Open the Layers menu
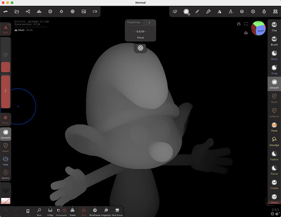 click(x=242, y=11)
